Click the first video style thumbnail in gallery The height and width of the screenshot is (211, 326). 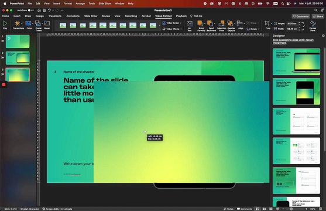pos(63,25)
